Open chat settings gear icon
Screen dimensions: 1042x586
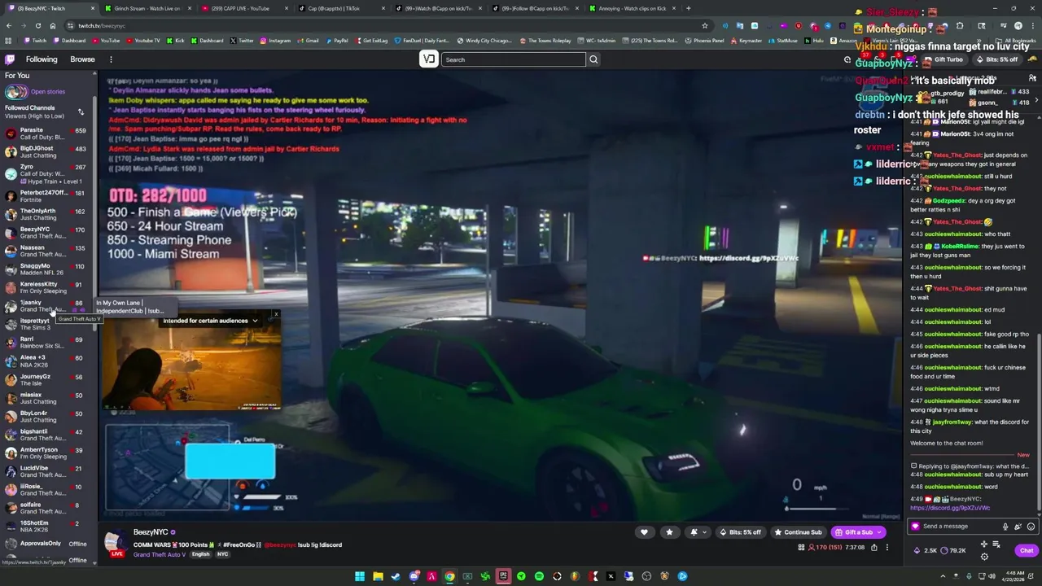coord(984,557)
